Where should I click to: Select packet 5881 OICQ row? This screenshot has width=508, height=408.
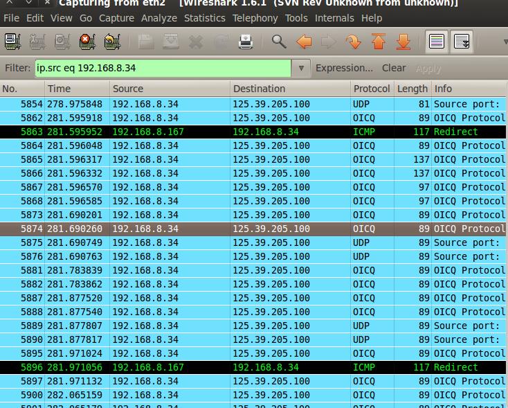[x=253, y=270]
